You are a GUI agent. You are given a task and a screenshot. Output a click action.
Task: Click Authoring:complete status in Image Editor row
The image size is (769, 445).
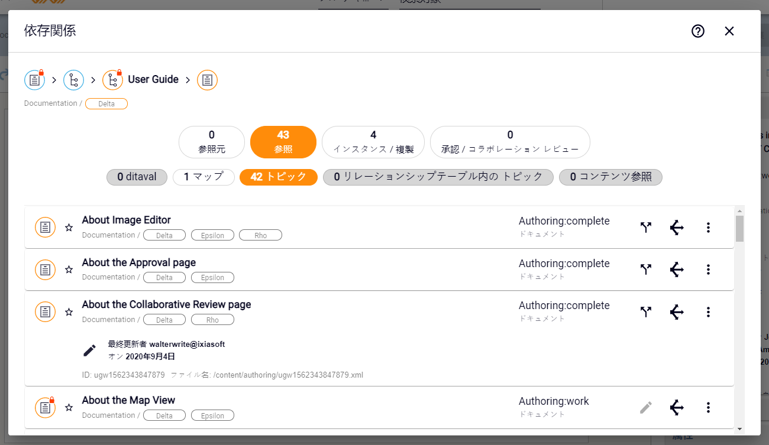point(564,221)
